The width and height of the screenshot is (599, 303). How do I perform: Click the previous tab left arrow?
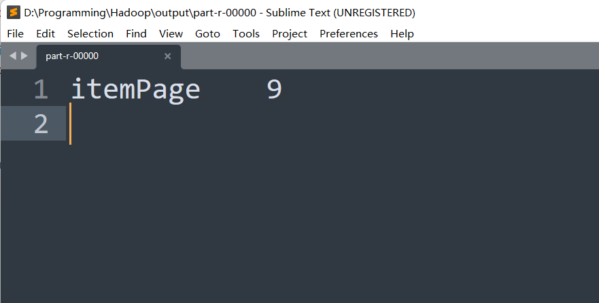pos(13,56)
